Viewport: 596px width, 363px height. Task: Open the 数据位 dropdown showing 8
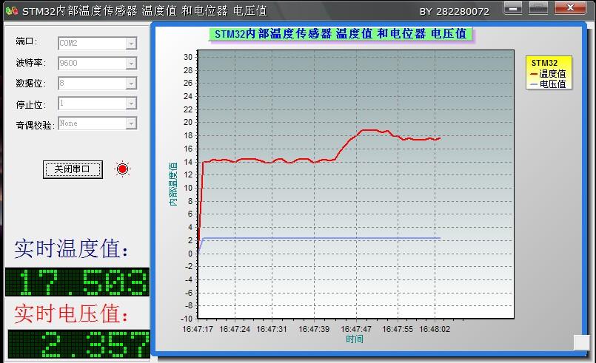130,84
